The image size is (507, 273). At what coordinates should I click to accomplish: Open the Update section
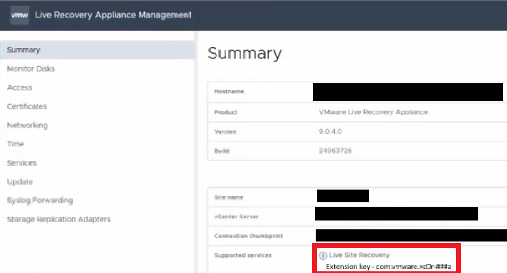tap(20, 181)
